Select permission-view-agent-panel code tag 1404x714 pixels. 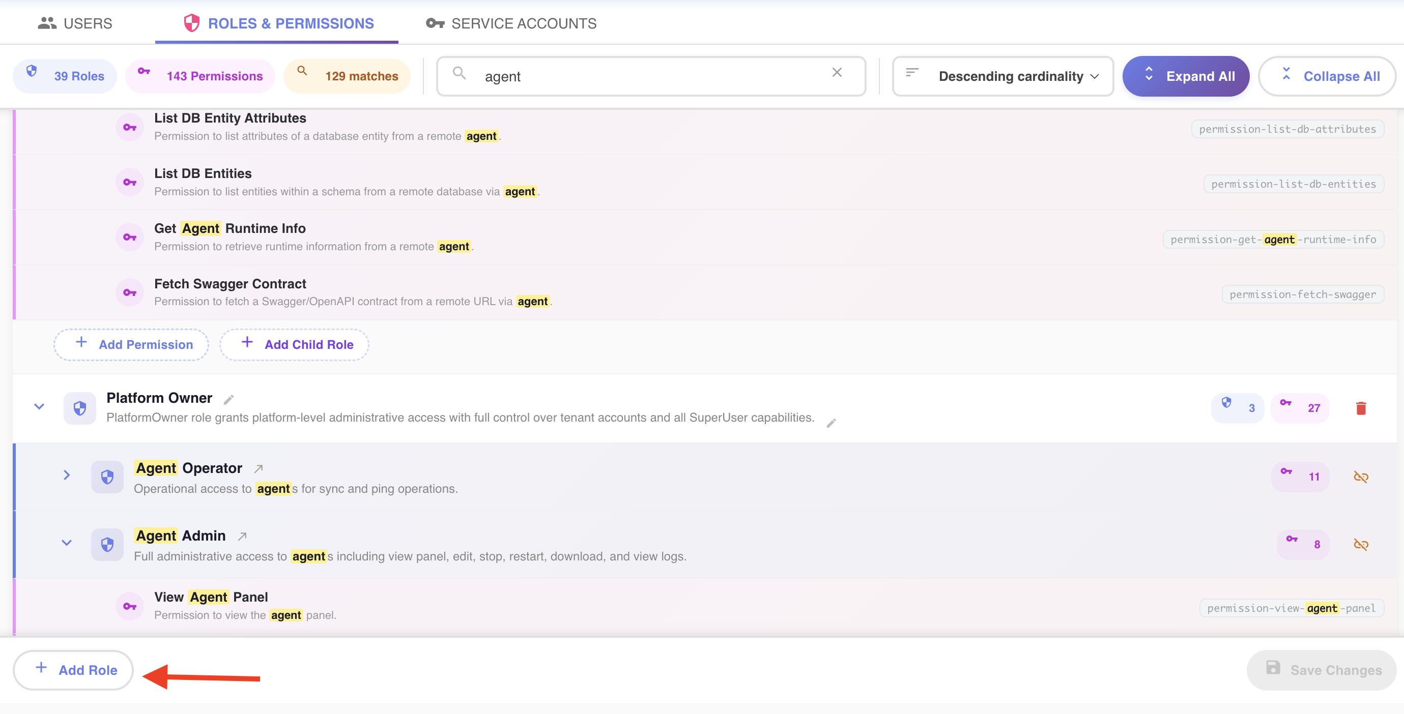tap(1291, 608)
